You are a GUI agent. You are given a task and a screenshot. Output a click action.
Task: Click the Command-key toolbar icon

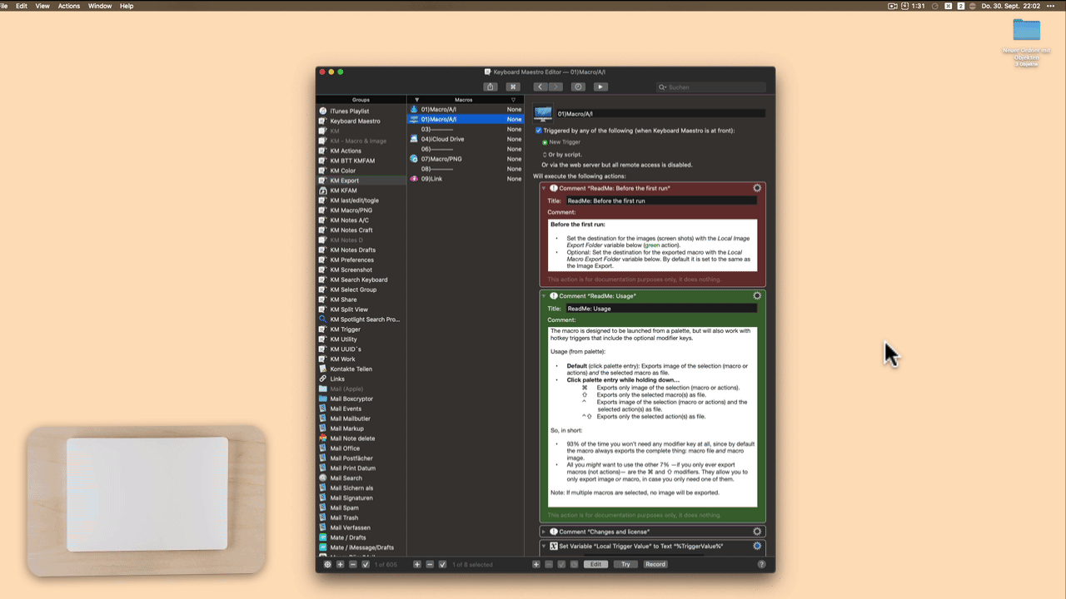point(514,87)
